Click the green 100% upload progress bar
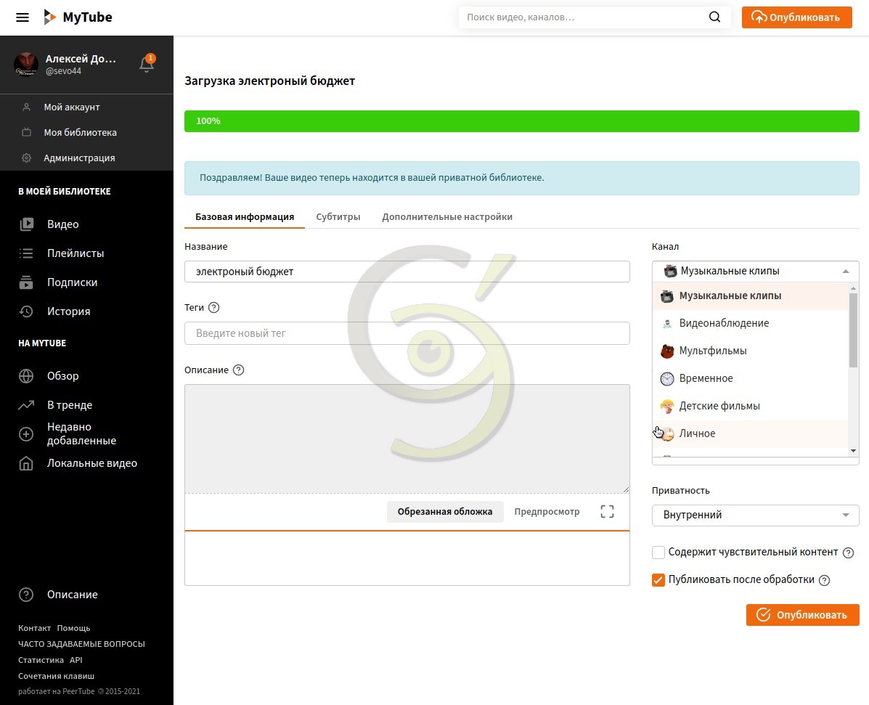Viewport: 869px width, 705px height. click(521, 121)
